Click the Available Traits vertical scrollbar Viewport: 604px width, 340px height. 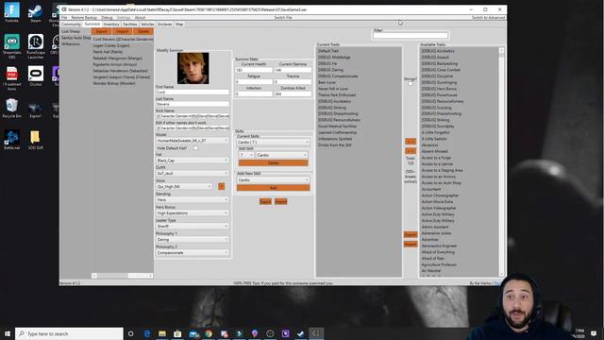[x=501, y=161]
